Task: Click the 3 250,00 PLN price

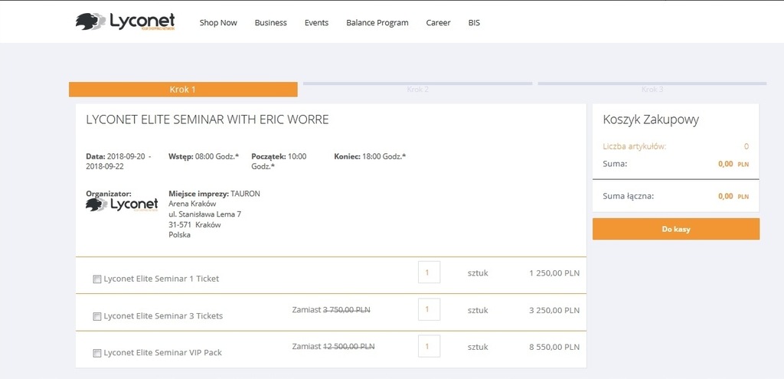Action: 554,310
